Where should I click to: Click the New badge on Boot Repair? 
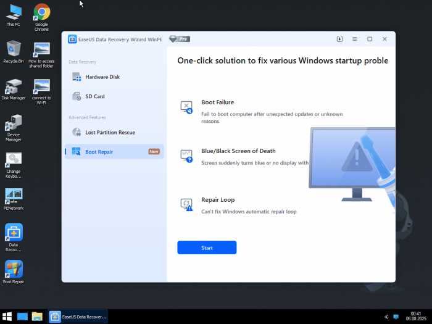154,152
